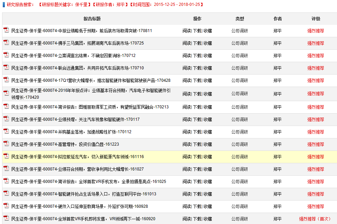Click 阅读 for report 170428
337x224 pixels.
point(187,81)
